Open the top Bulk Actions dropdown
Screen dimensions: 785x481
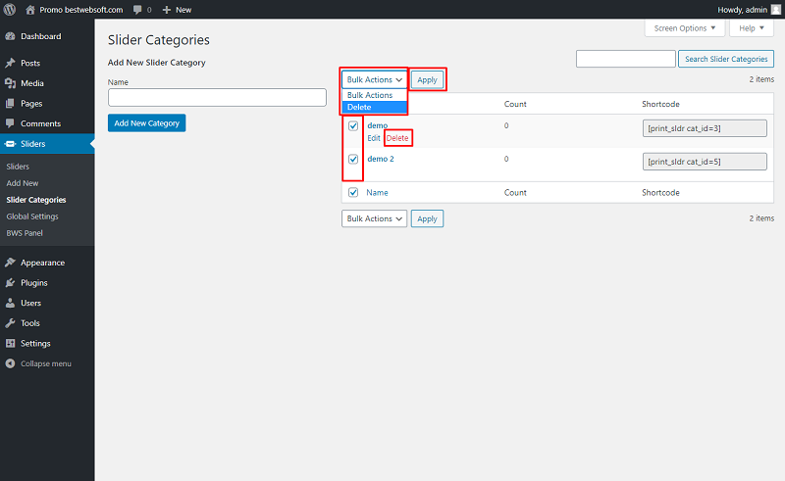pos(375,80)
